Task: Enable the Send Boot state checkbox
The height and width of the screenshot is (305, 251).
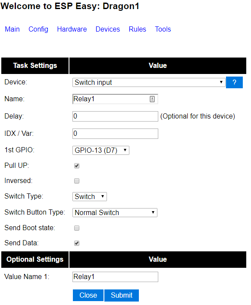Action: pos(77,228)
